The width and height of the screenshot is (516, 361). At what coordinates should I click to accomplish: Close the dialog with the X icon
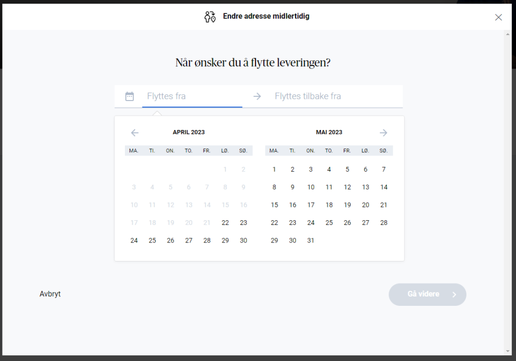click(498, 17)
